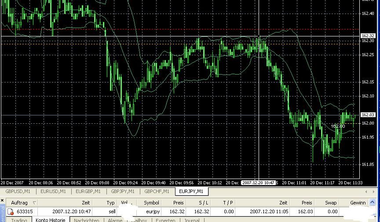Open the Alarme tab
Screen dimensions: 380x222
pos(115,220)
